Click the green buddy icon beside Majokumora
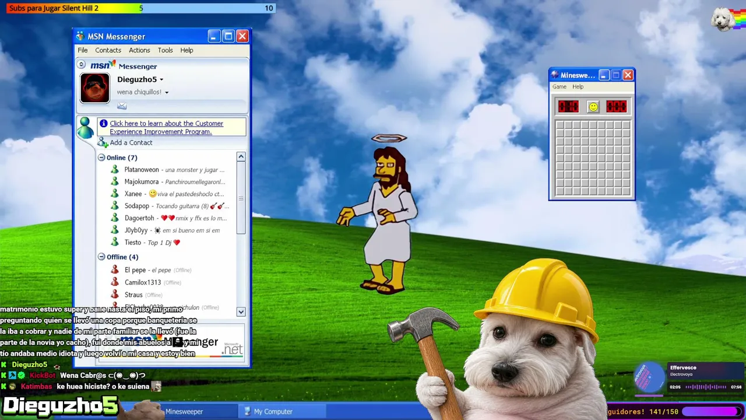Screen dimensions: 746x420 [115, 181]
